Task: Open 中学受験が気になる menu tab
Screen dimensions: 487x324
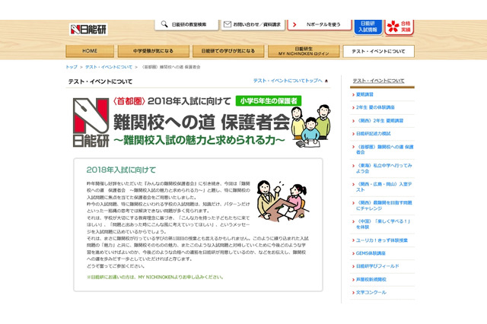Action: (x=154, y=51)
